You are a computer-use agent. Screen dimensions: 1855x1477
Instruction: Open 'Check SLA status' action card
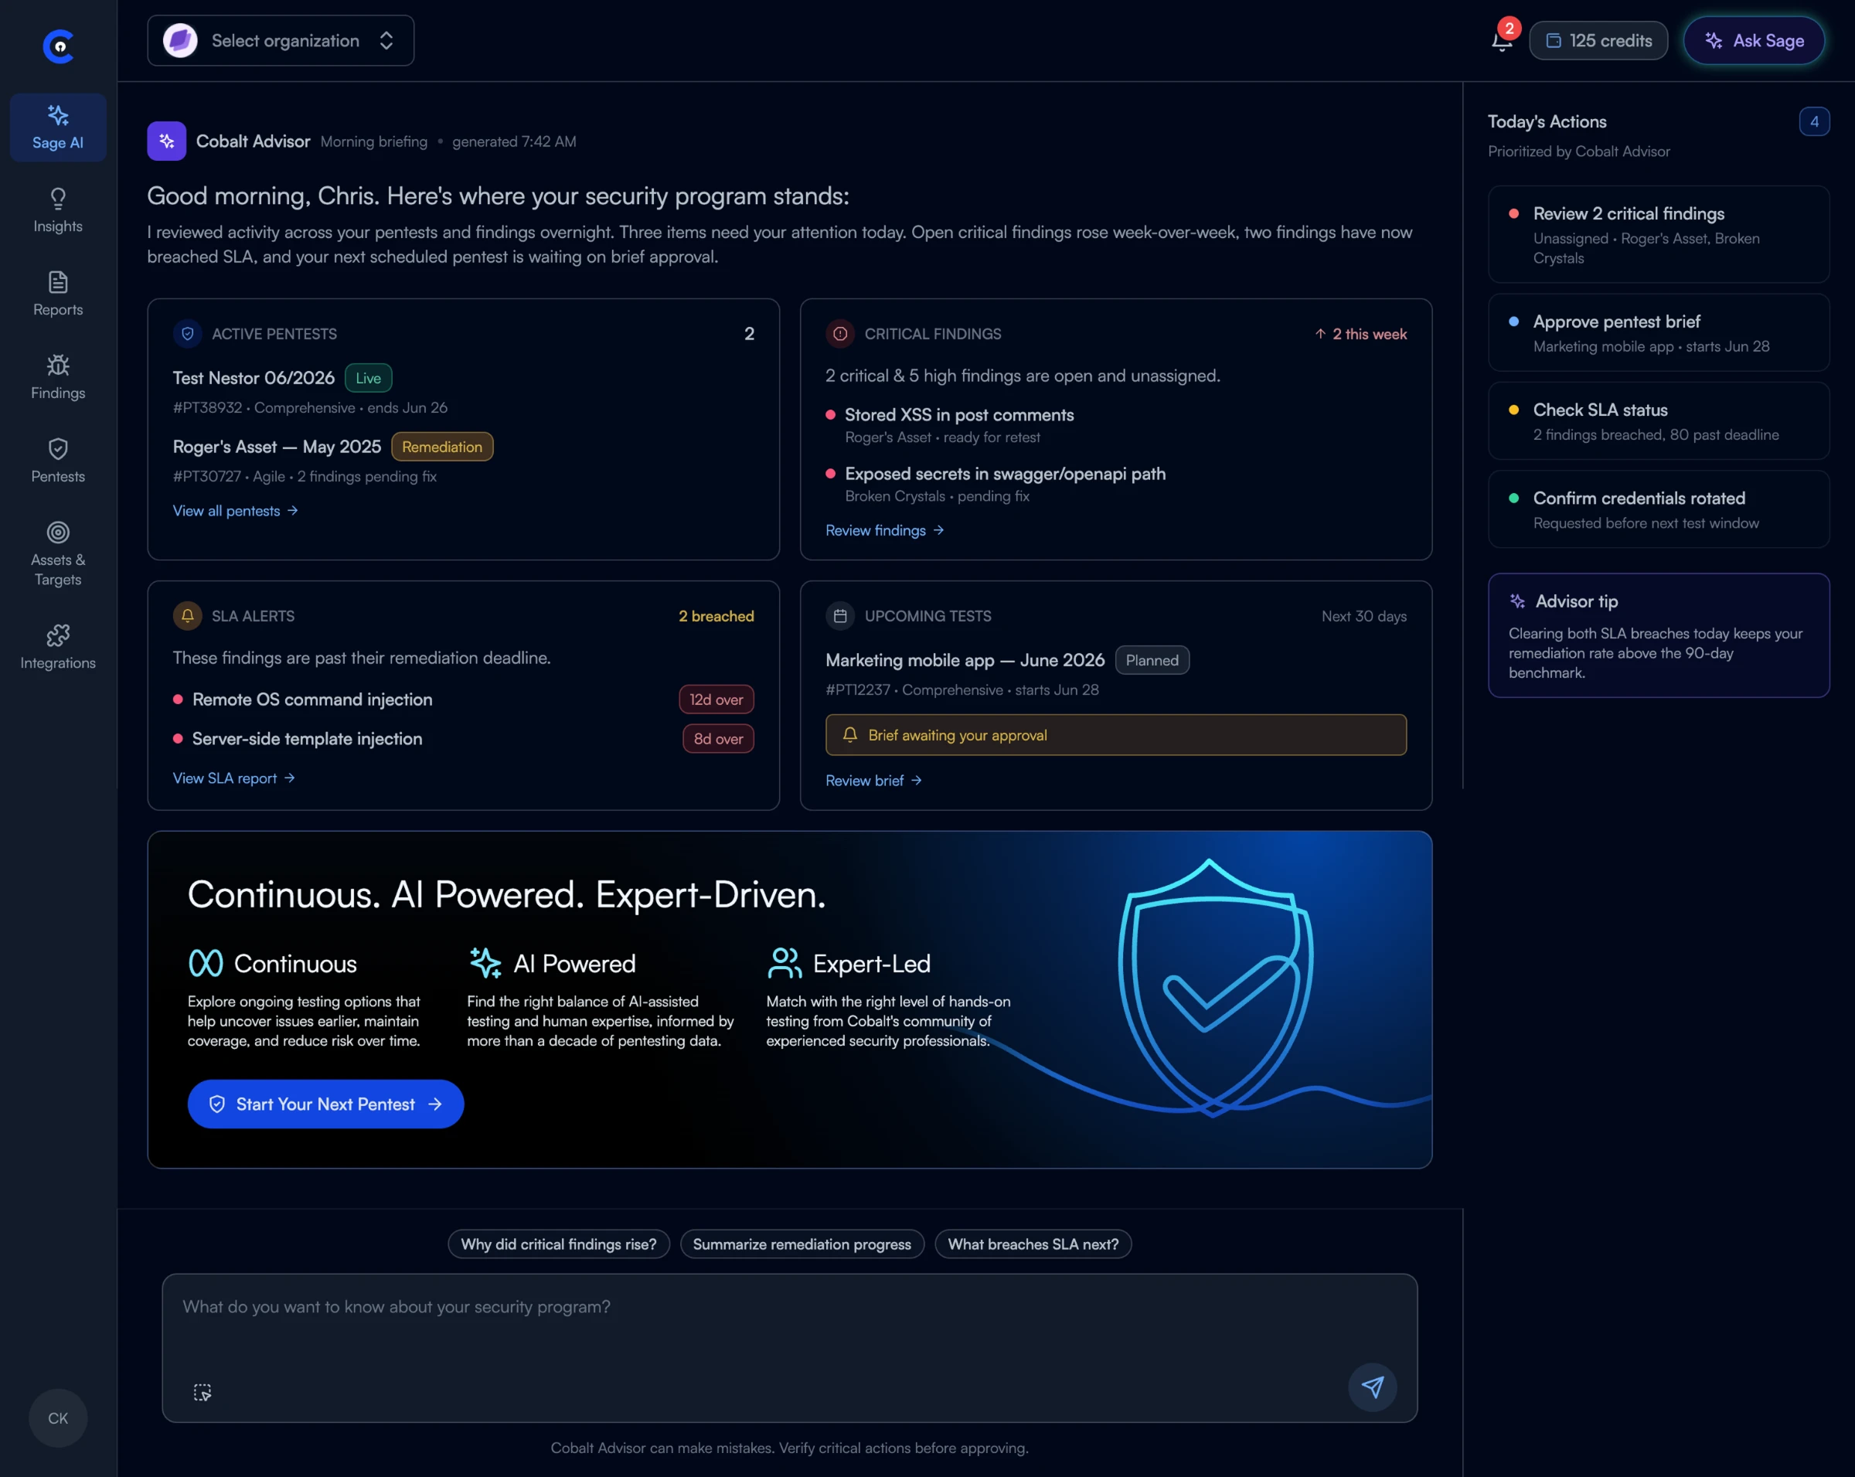(x=1658, y=420)
